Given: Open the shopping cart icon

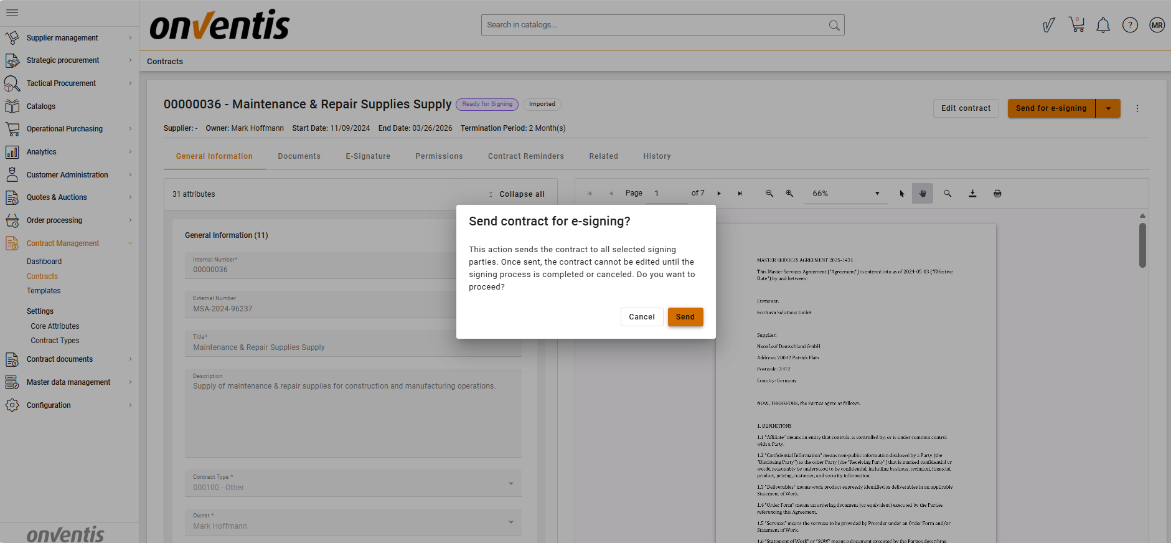Looking at the screenshot, I should (x=1076, y=25).
